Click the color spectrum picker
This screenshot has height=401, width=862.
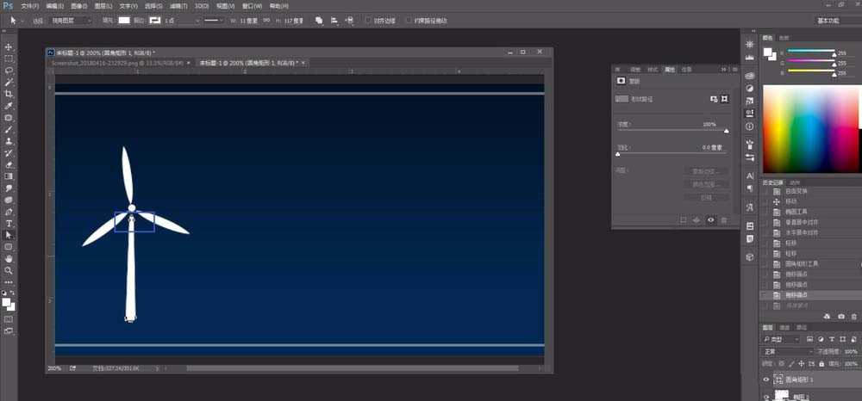[x=810, y=131]
